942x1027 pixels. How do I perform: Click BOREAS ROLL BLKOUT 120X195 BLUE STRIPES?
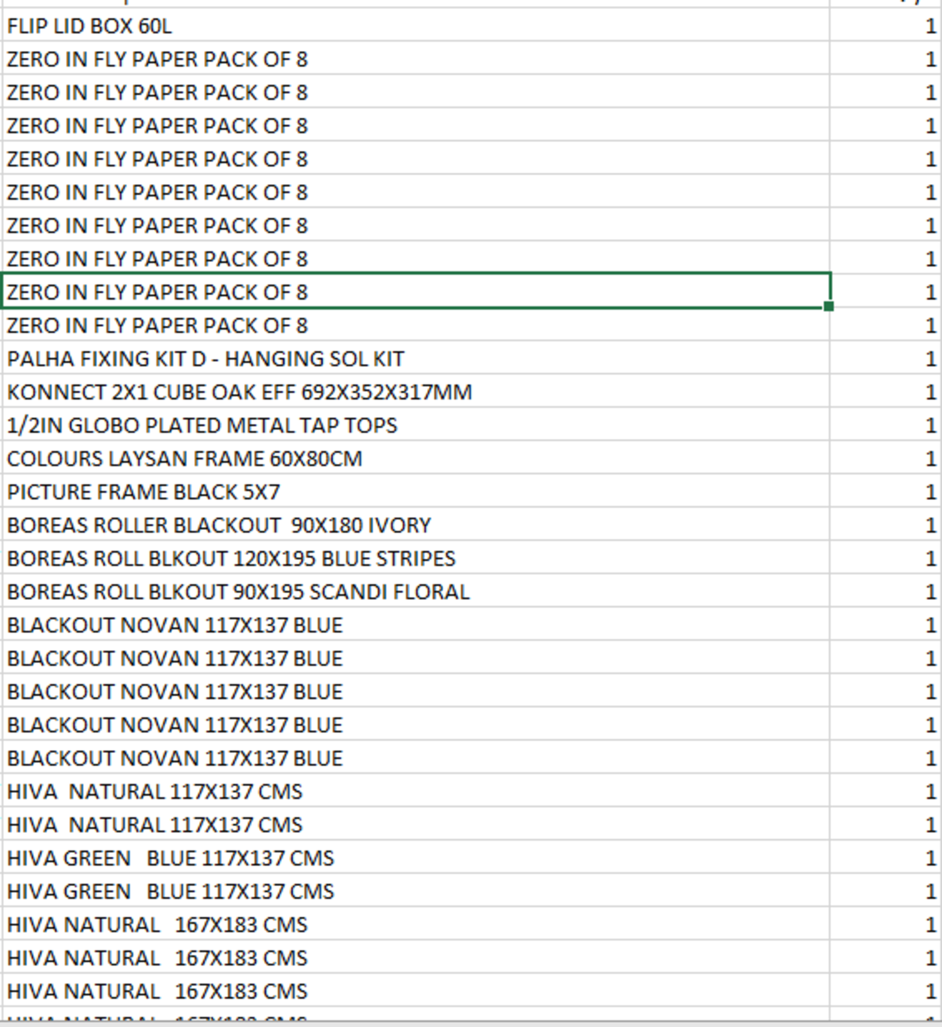point(416,558)
